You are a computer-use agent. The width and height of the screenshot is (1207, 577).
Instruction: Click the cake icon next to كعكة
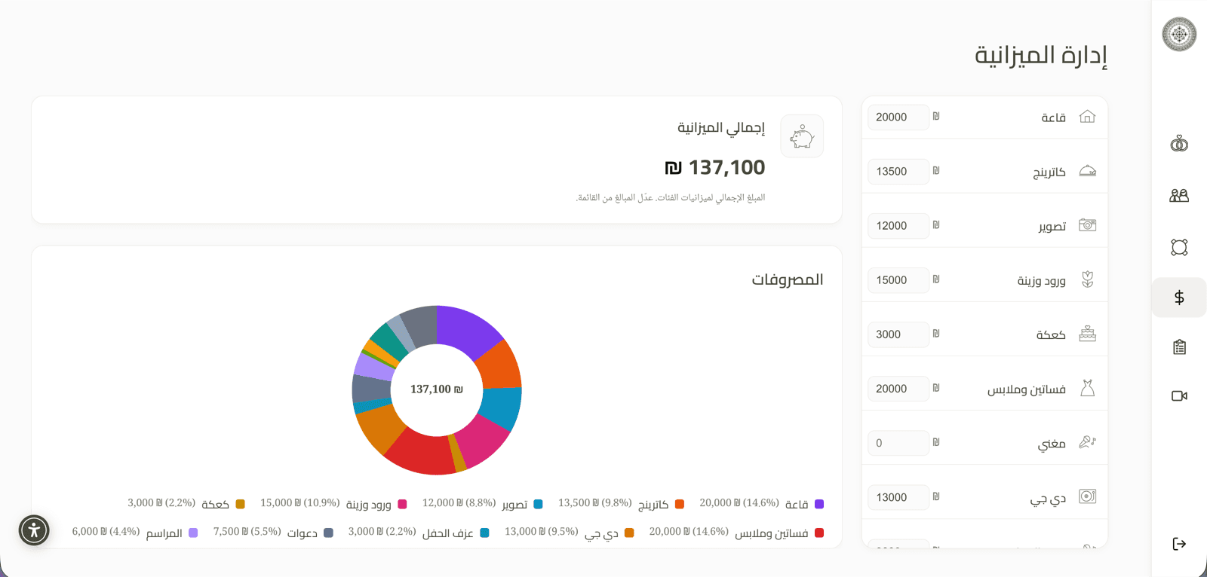[x=1087, y=334]
